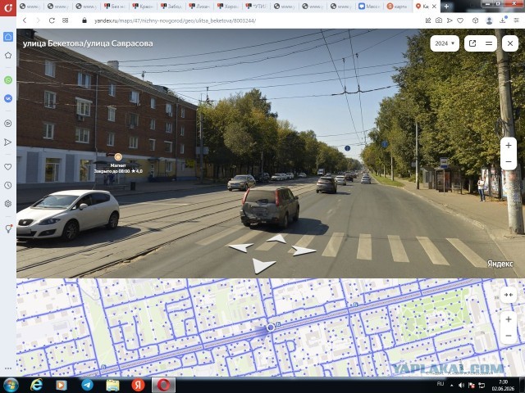Toggle the panorama split view icon
This screenshot has width=525, height=393.
[489, 43]
